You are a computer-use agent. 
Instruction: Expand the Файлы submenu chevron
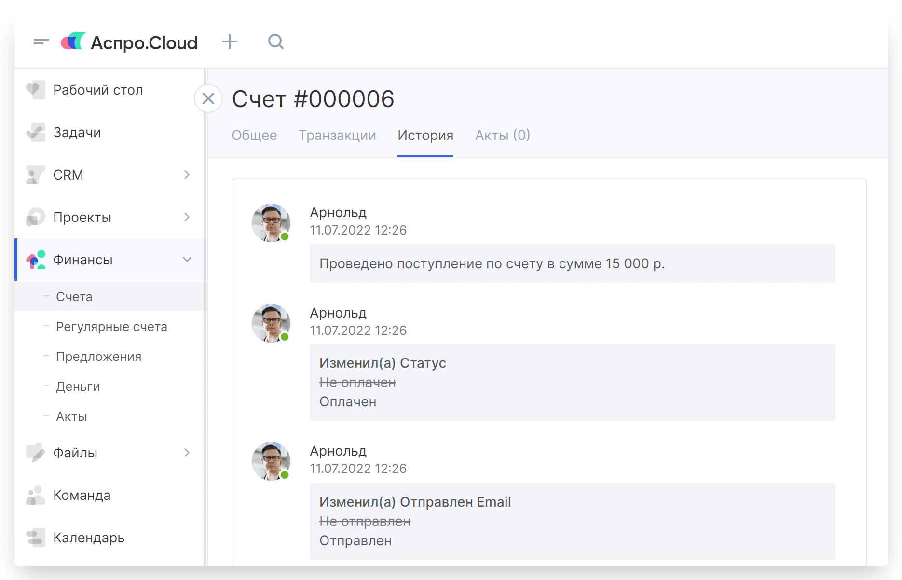coord(187,453)
